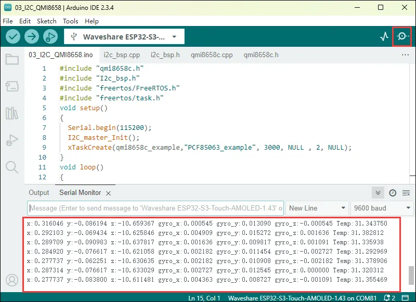Screen dimensions: 416x302
Task: Open the Serial Plotter
Action: (x=384, y=36)
